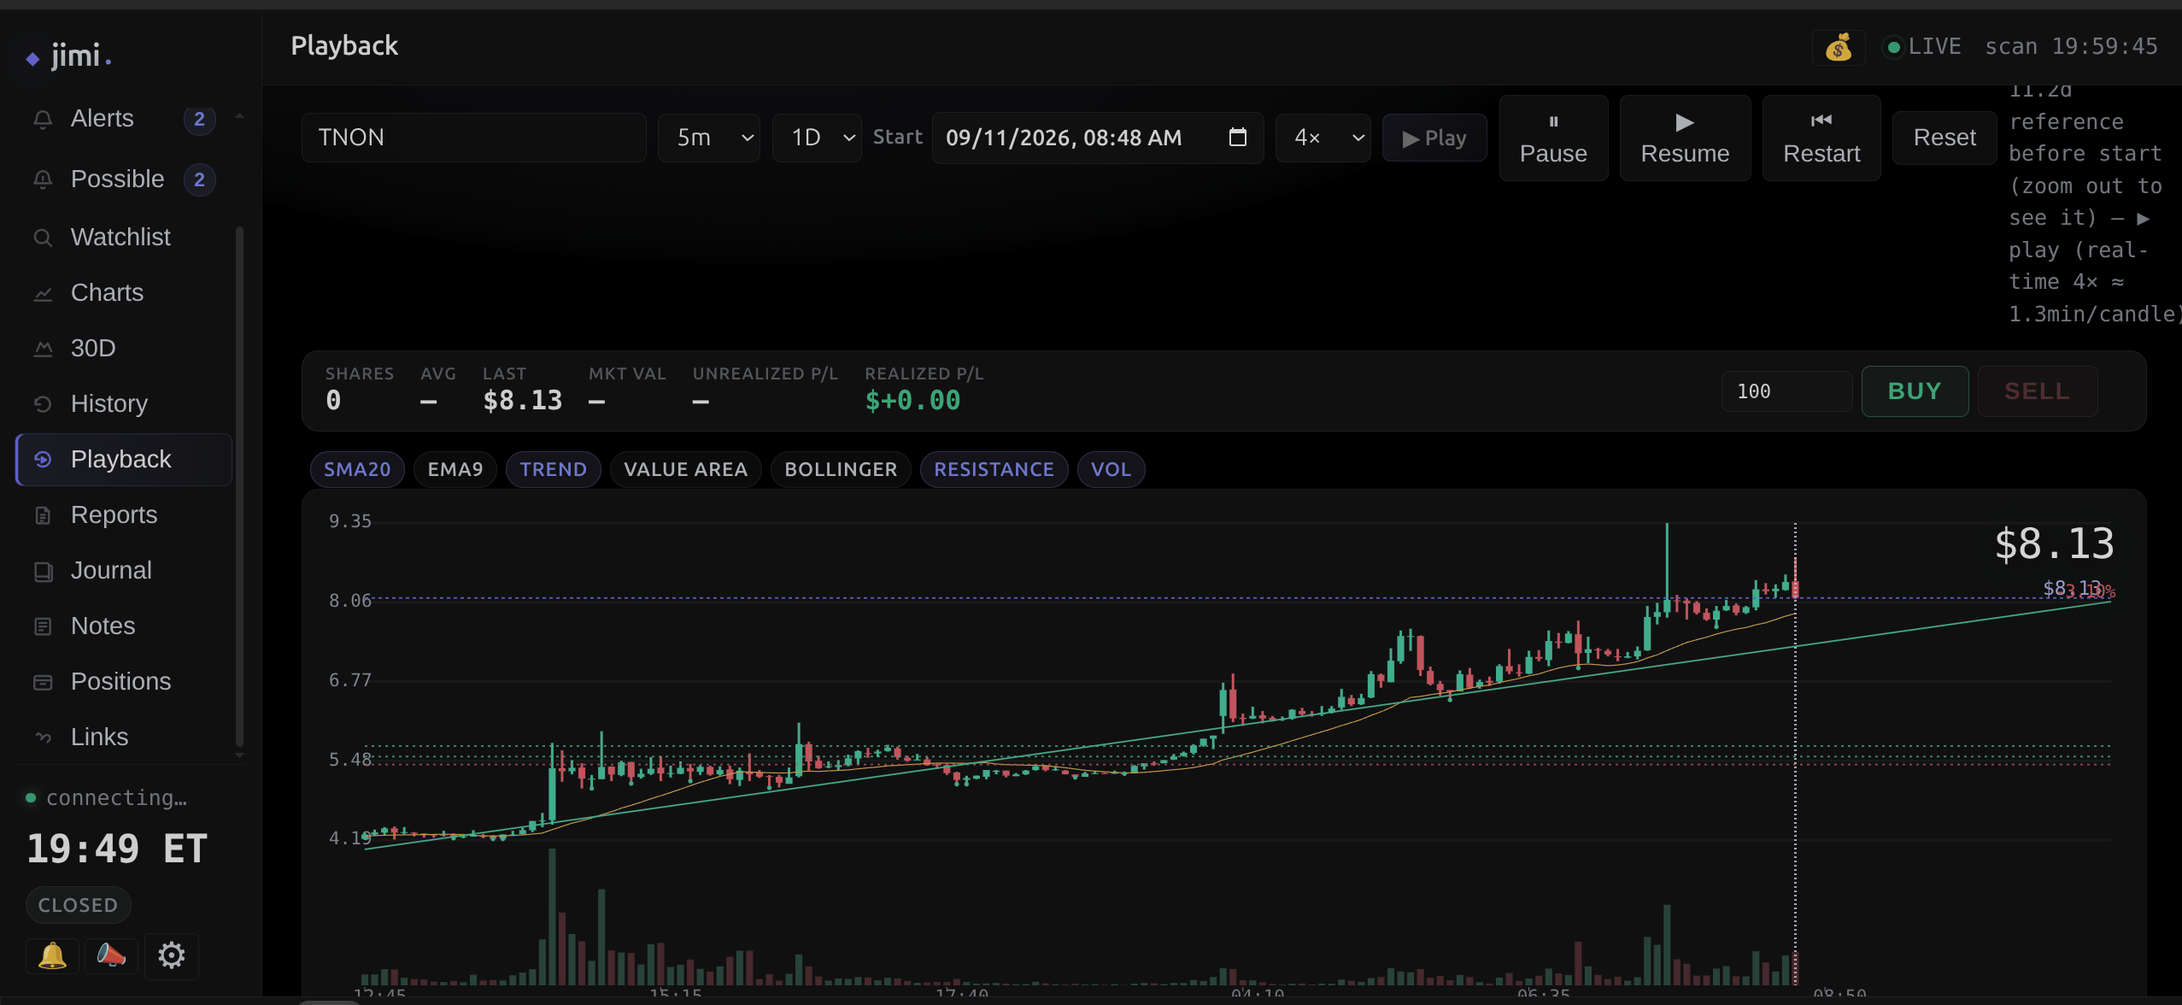Open the Journal page
This screenshot has width=2182, height=1005.
pos(124,570)
